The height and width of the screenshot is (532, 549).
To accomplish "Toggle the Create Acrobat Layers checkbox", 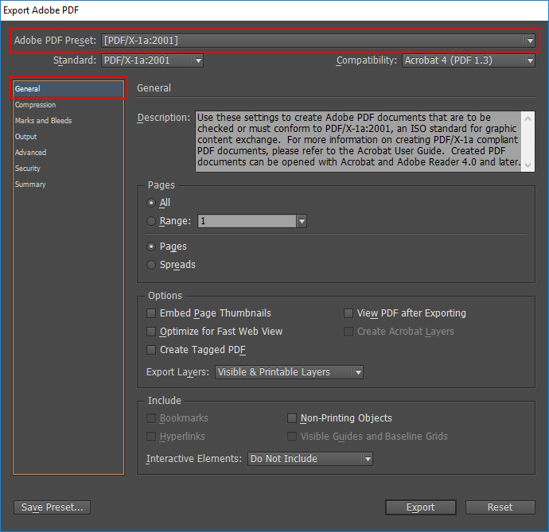I will 348,332.
